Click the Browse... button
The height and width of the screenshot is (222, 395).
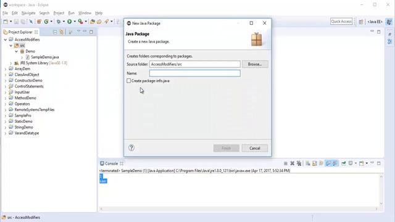[255, 64]
